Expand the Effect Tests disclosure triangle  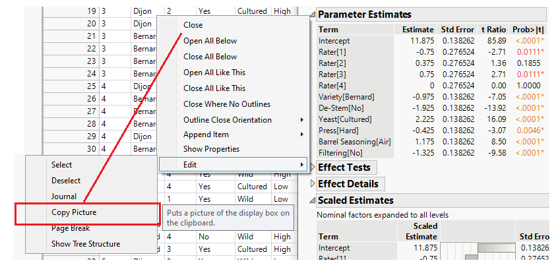(x=313, y=167)
